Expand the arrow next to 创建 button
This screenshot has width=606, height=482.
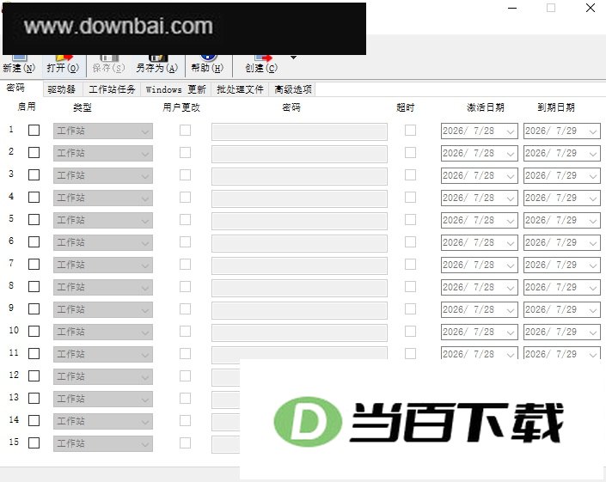(293, 58)
